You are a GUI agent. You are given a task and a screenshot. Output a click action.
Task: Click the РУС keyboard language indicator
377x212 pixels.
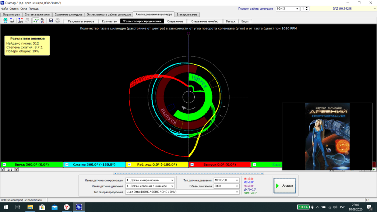pos(343,207)
